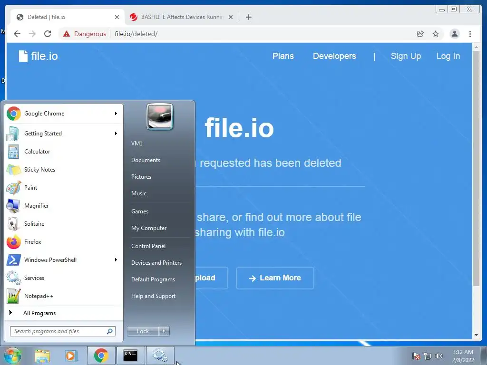Open File Explorer from taskbar

(42, 355)
